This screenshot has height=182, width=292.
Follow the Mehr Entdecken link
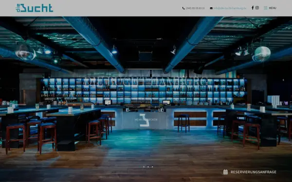(x=146, y=120)
